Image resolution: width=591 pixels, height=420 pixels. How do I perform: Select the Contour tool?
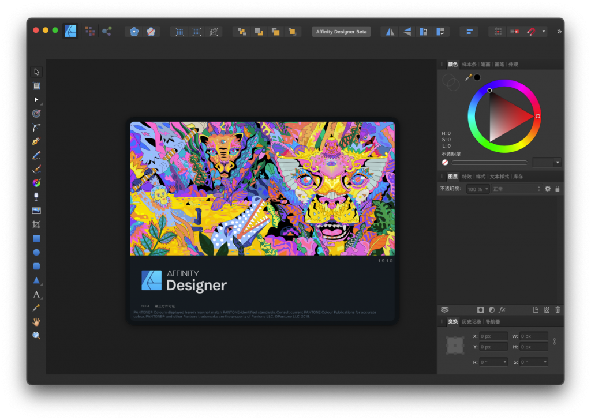(x=36, y=114)
